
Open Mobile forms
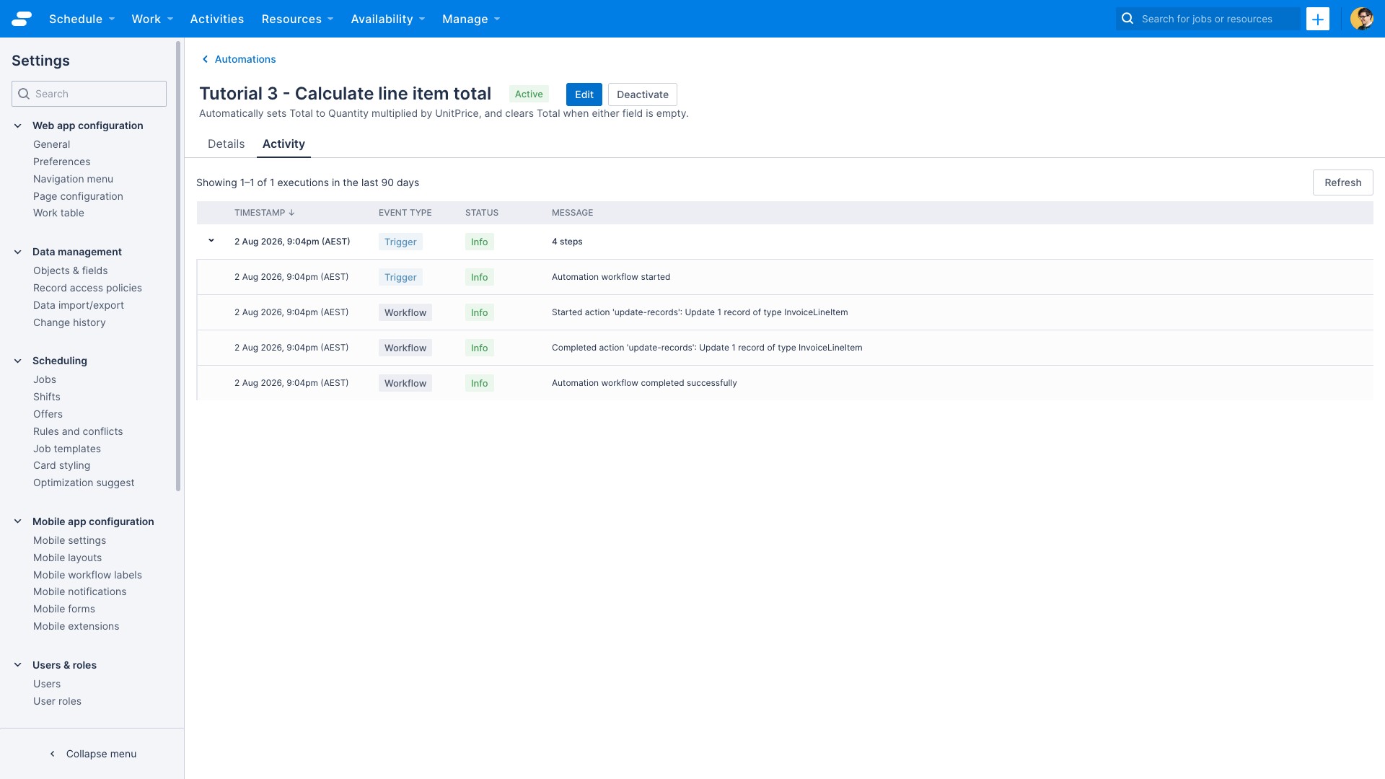click(63, 609)
